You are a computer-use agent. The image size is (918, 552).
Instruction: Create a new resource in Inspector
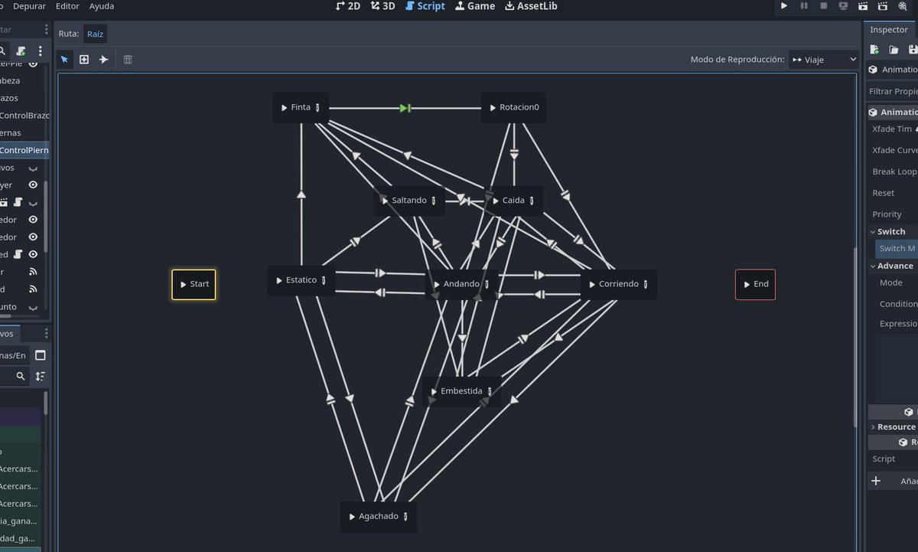874,50
